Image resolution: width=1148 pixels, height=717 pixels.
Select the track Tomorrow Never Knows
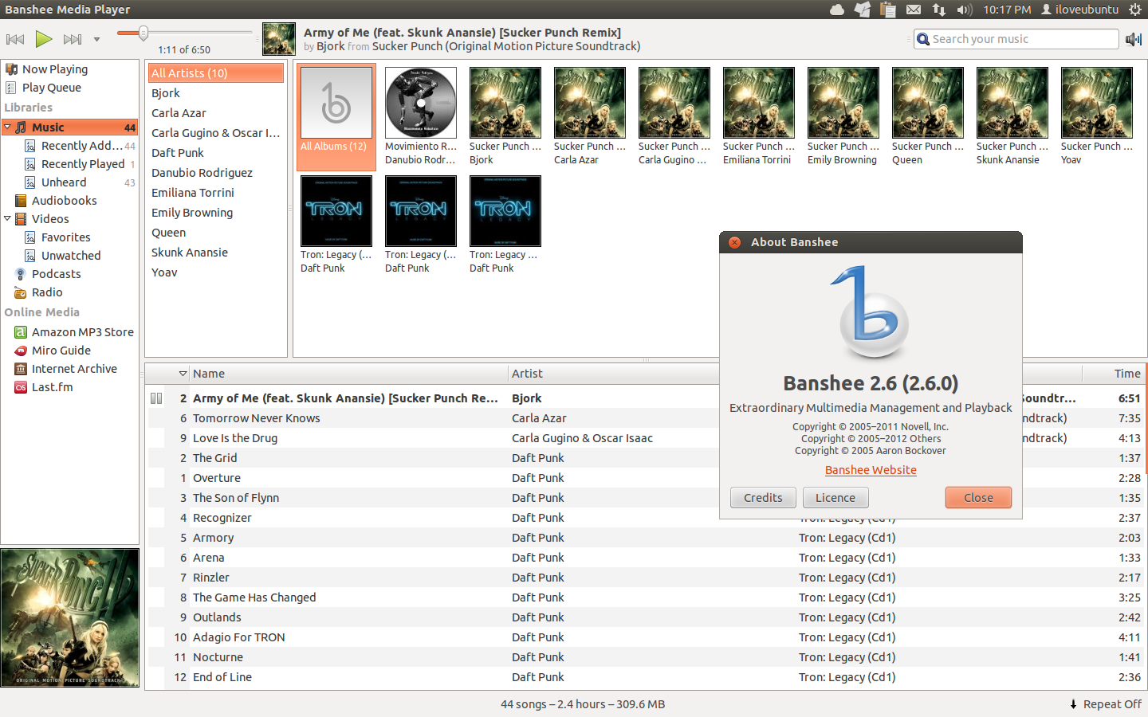point(256,418)
